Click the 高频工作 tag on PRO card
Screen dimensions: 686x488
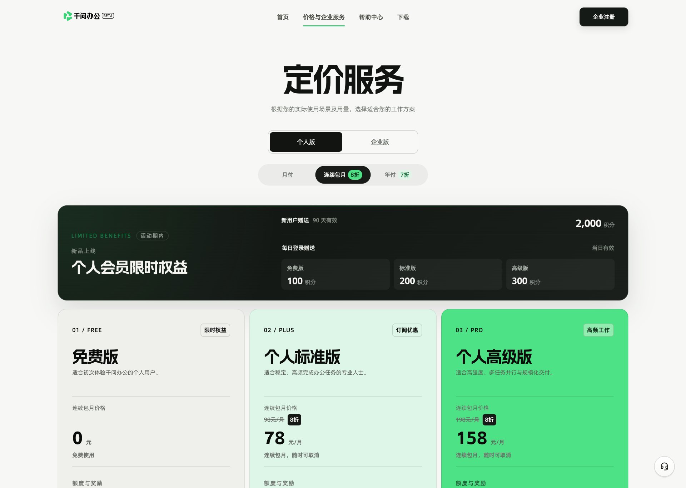(x=598, y=330)
